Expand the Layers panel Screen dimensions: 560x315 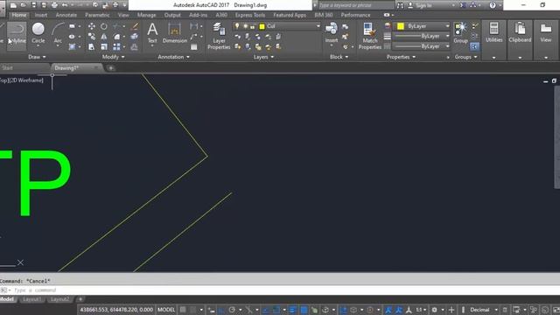(x=263, y=57)
